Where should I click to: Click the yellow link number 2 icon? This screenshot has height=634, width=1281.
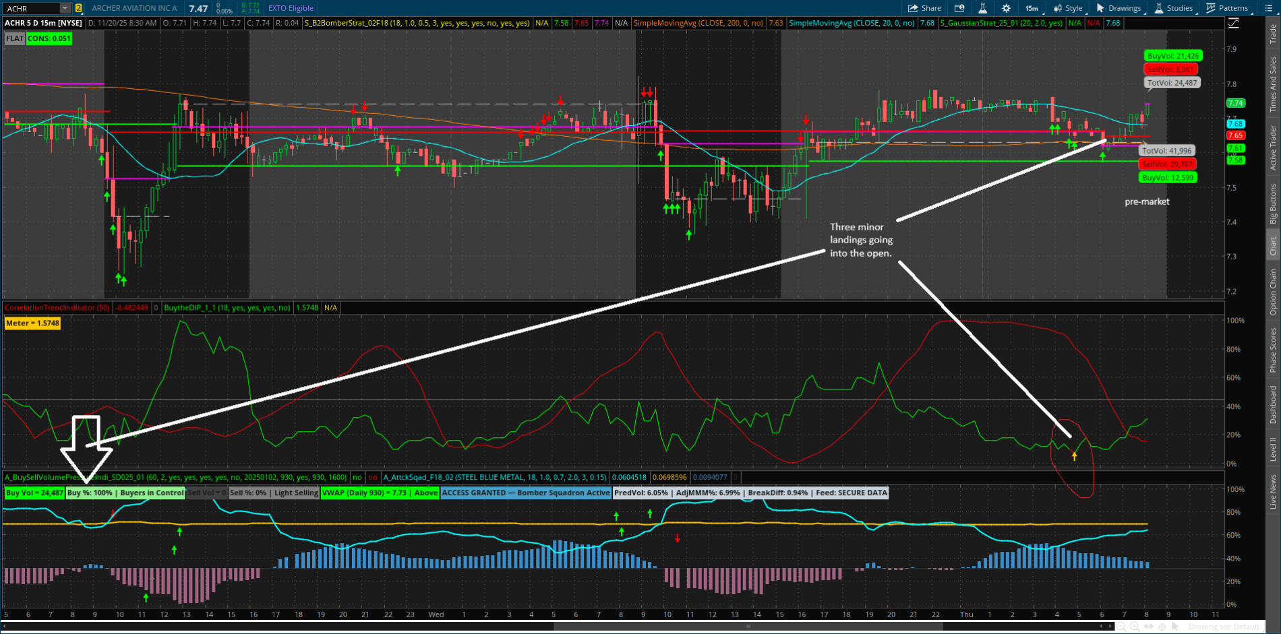coord(78,8)
